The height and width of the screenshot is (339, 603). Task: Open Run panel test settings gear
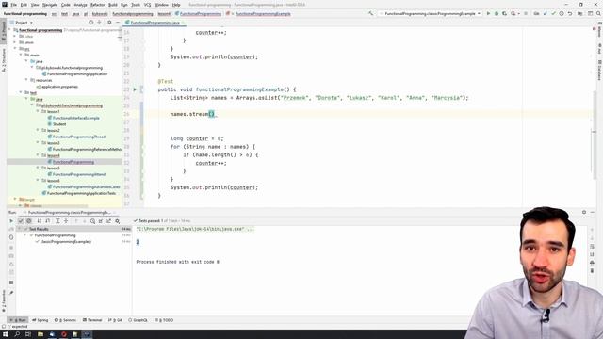(x=117, y=221)
